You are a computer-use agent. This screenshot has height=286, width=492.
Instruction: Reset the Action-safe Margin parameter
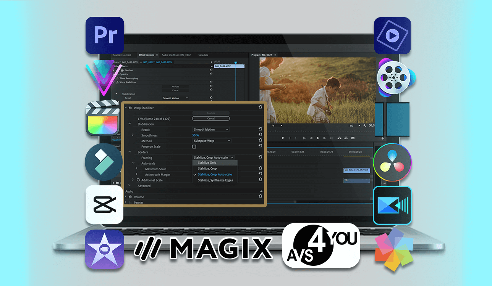260,174
